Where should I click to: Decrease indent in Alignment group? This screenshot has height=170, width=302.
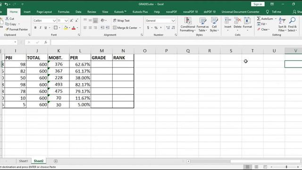(102, 28)
